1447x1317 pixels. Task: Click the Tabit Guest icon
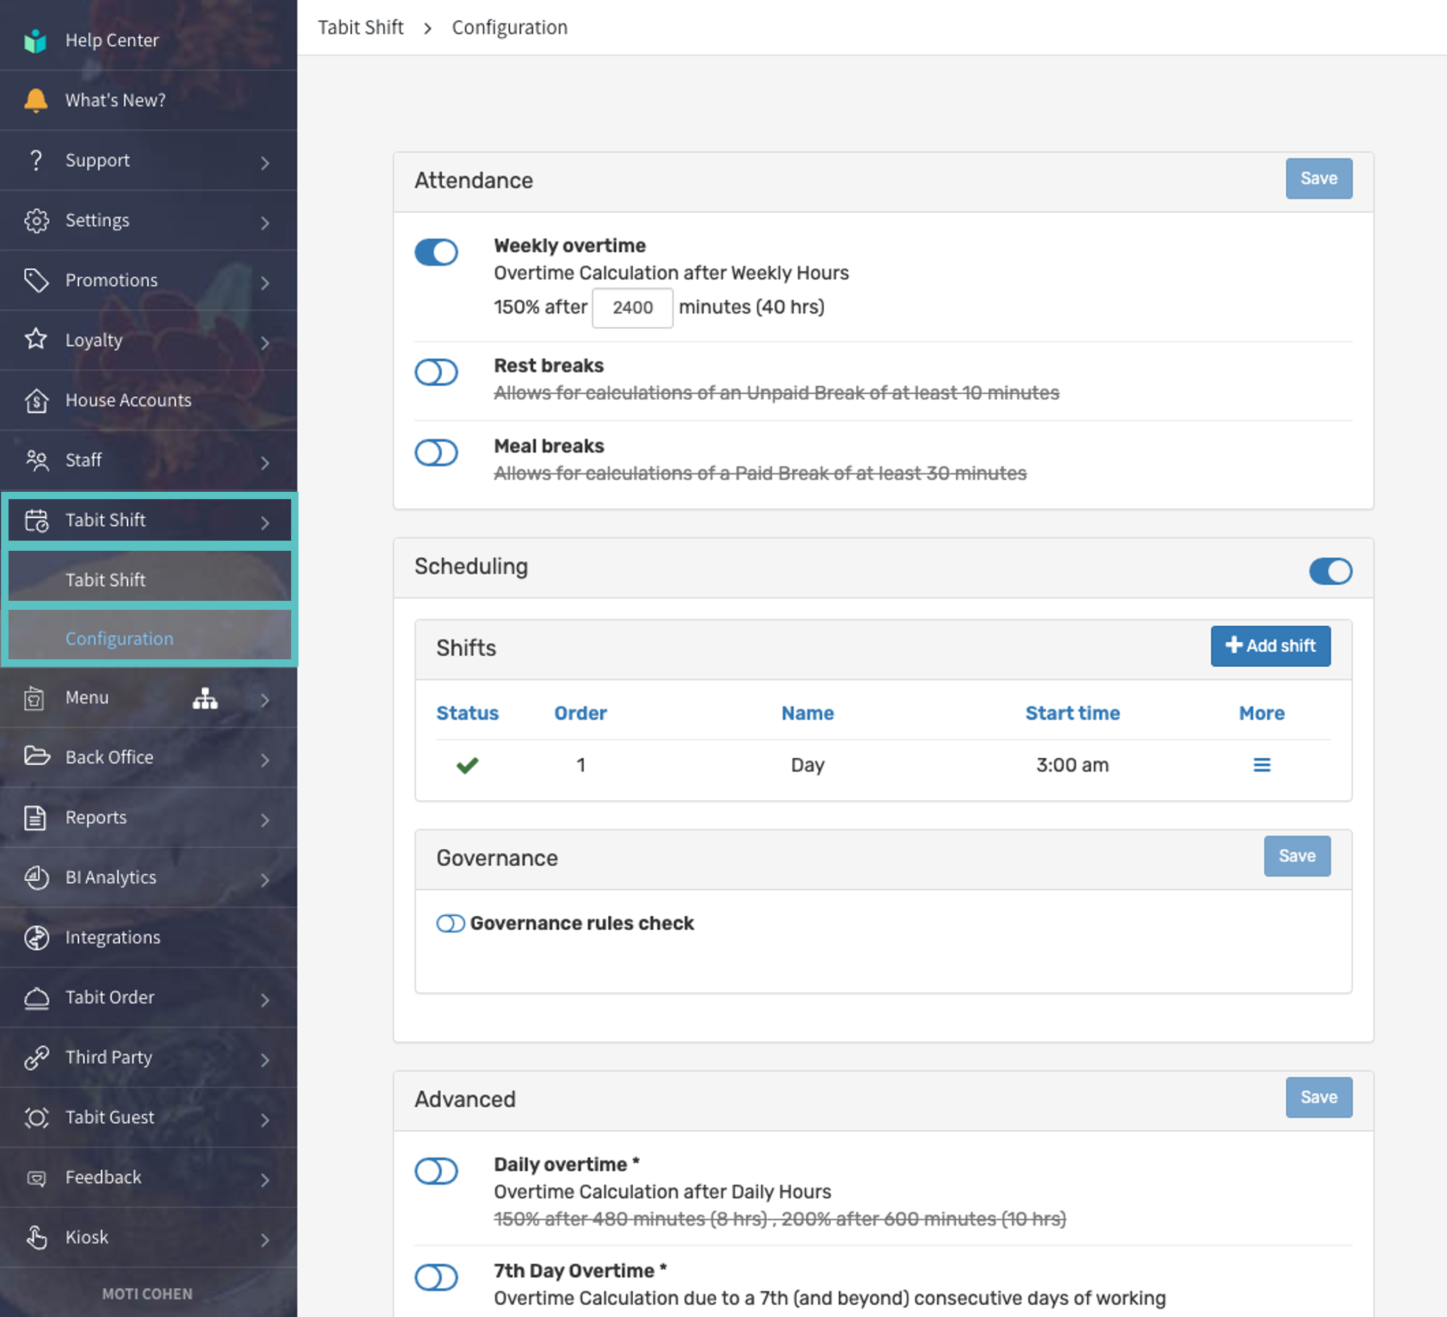(36, 1117)
